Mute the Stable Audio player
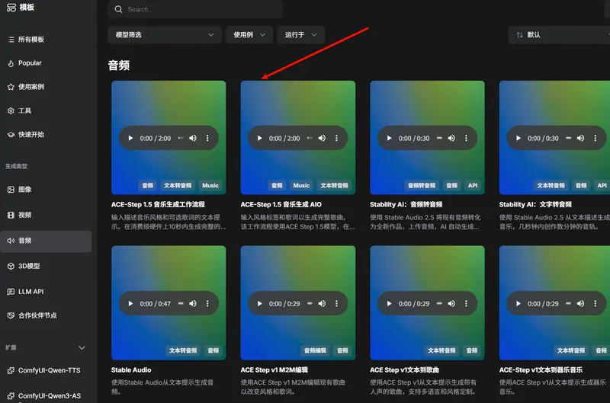The width and height of the screenshot is (610, 403). [x=193, y=303]
